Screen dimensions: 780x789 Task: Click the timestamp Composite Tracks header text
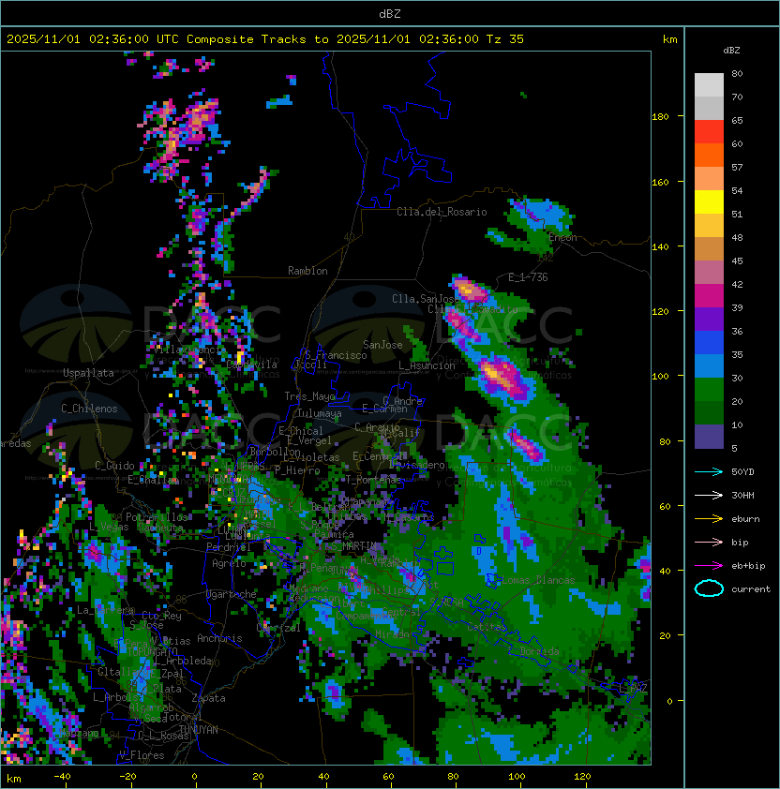pyautogui.click(x=265, y=39)
